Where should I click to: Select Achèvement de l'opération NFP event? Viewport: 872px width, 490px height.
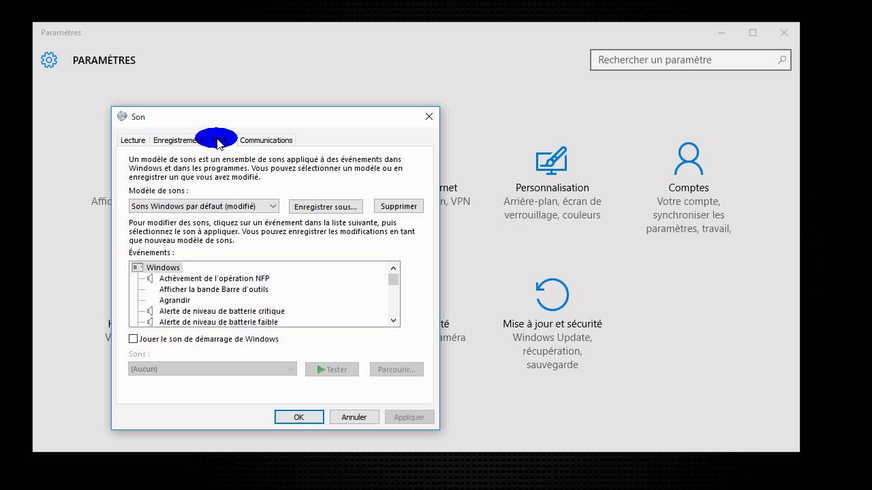point(215,278)
